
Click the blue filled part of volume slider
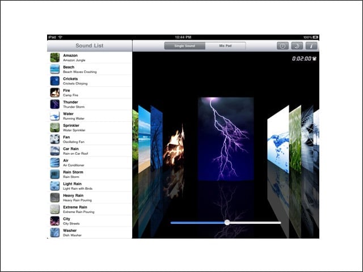(197, 223)
